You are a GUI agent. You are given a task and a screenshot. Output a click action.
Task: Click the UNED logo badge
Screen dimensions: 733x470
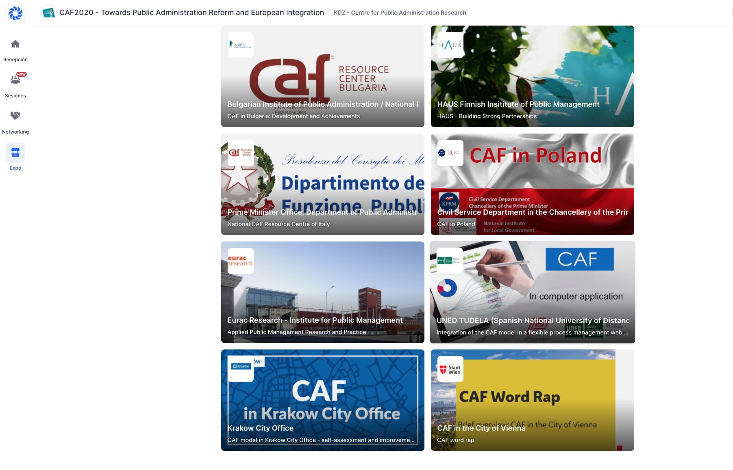click(450, 261)
